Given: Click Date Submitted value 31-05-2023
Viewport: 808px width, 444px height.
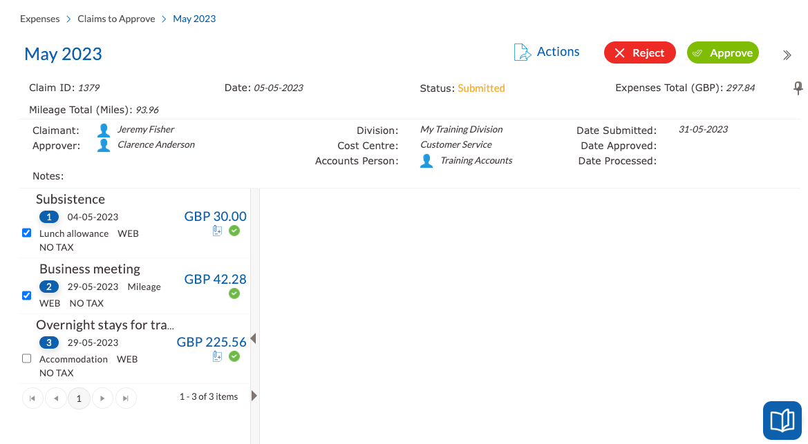Looking at the screenshot, I should point(703,129).
